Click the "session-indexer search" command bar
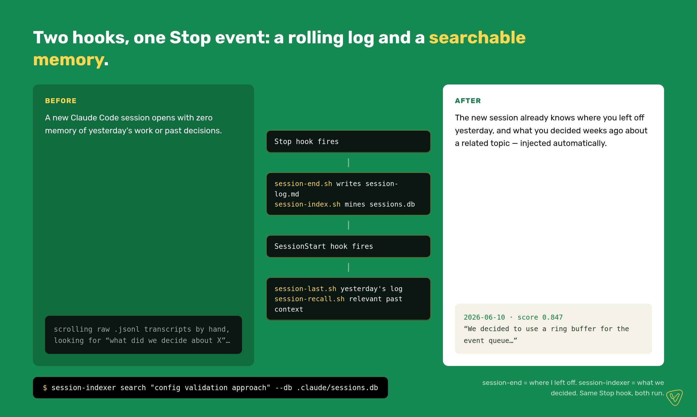Screen dimensions: 697x417 tap(210, 387)
